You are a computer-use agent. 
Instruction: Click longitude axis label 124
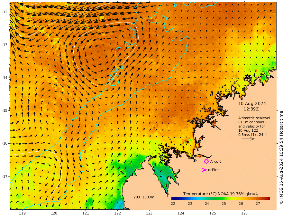pos(181,213)
